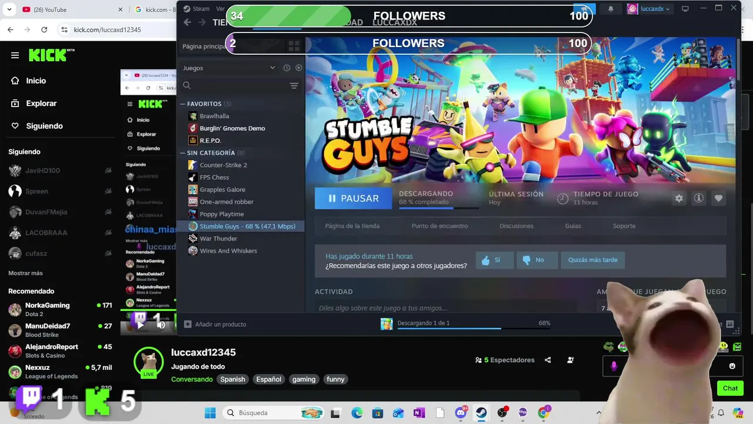Viewport: 753px width, 424px height.
Task: Open Soporte tab
Action: [x=624, y=226]
